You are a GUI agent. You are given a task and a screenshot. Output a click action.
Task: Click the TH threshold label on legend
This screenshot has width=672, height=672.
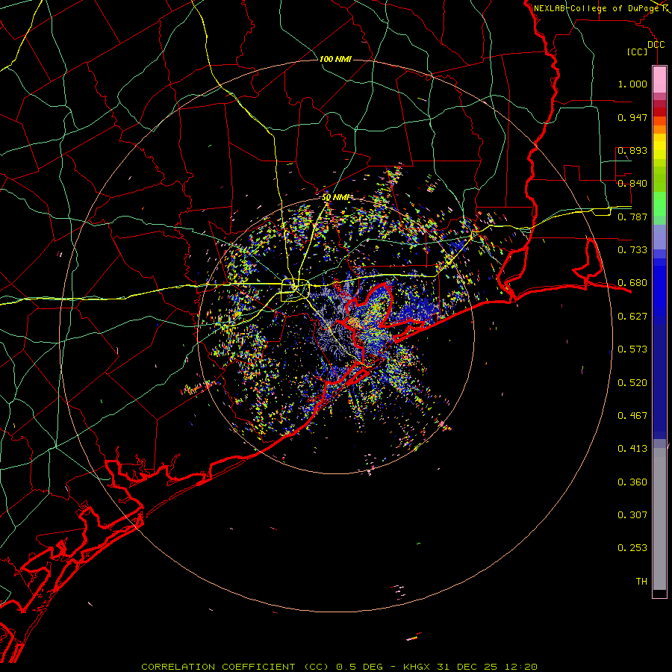641,582
